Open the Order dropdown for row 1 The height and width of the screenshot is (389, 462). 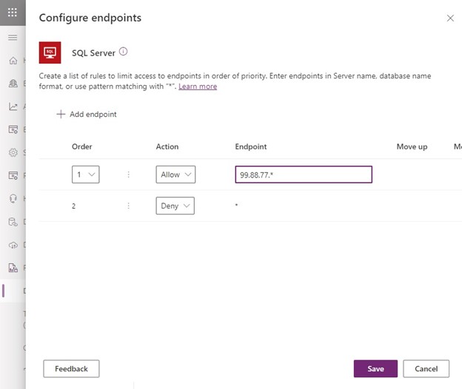click(86, 175)
